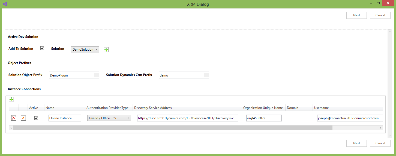
Task: Click the green plus icon beside Solution dropdown
Action: click(x=106, y=50)
